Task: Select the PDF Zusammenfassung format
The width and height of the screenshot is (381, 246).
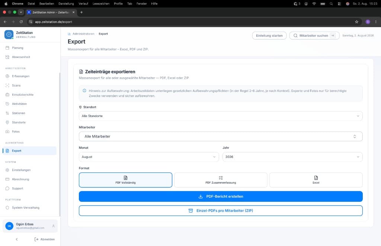Action: (221, 180)
